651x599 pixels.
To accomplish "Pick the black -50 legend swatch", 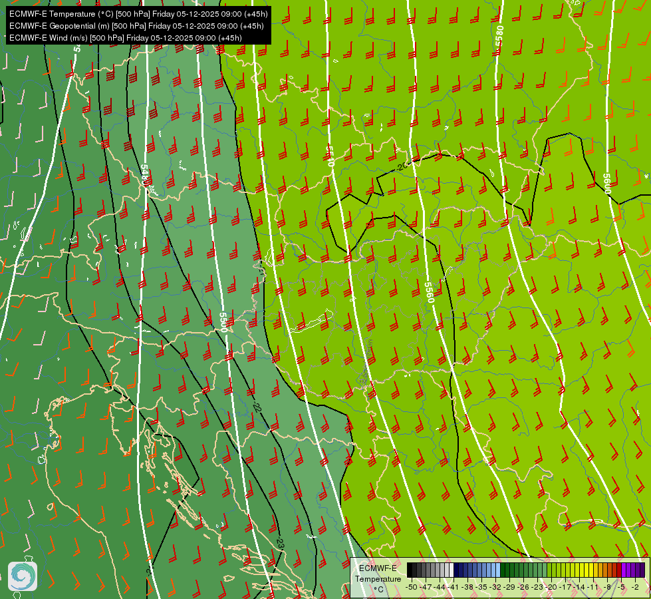I will coord(410,570).
